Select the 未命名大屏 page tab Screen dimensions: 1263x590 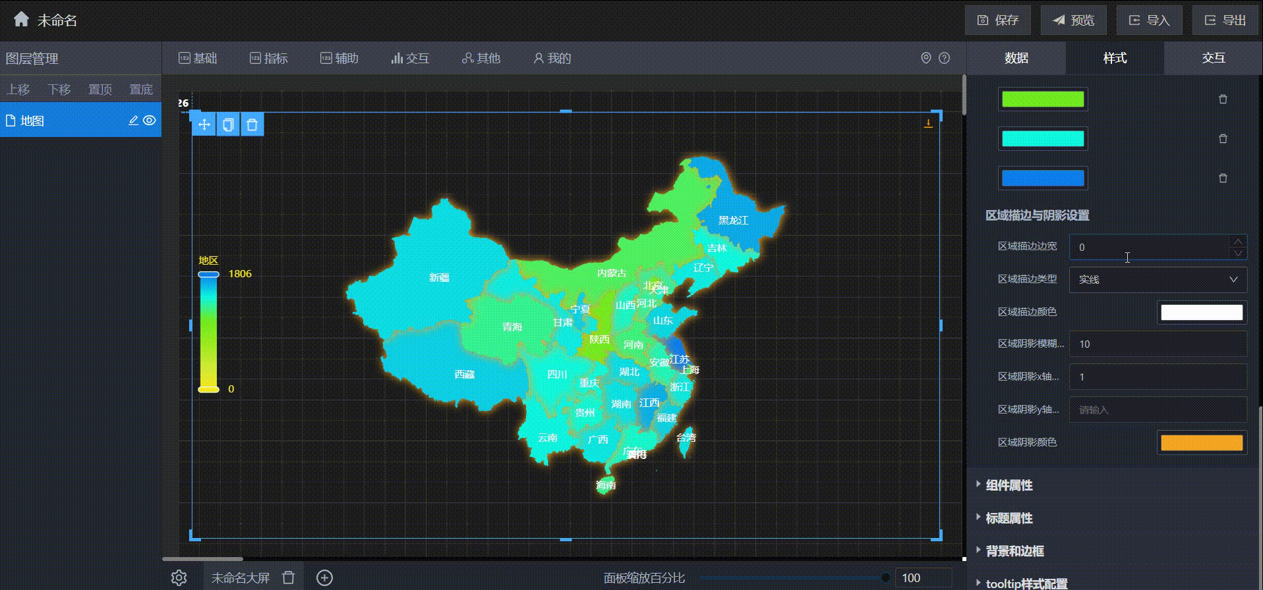(240, 577)
